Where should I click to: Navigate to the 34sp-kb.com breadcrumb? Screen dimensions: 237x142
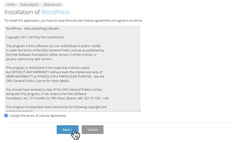(x=52, y=5)
